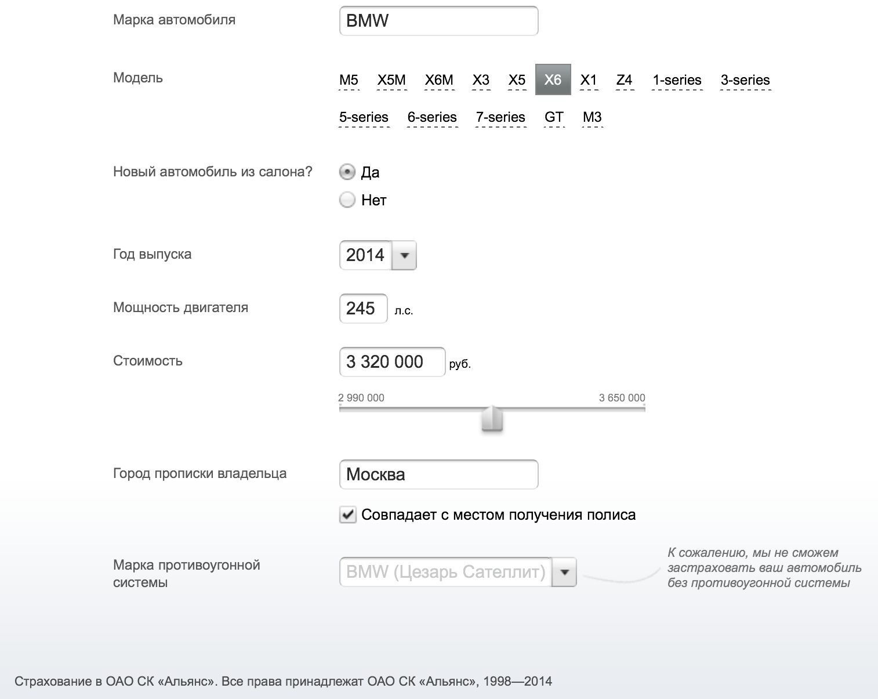Click the 'л.с.' unit label
878x699 pixels.
tap(404, 311)
